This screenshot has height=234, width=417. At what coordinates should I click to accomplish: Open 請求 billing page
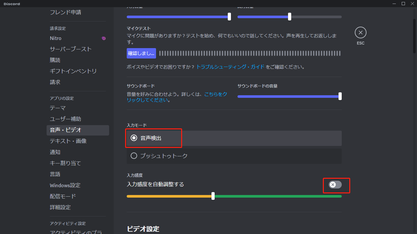[78, 82]
